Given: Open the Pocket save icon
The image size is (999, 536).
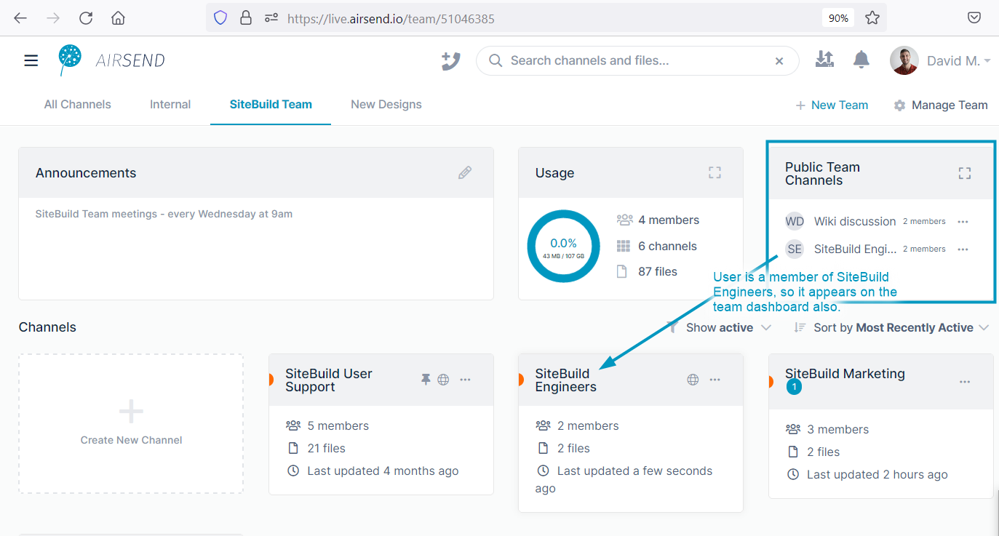Looking at the screenshot, I should click(x=974, y=18).
